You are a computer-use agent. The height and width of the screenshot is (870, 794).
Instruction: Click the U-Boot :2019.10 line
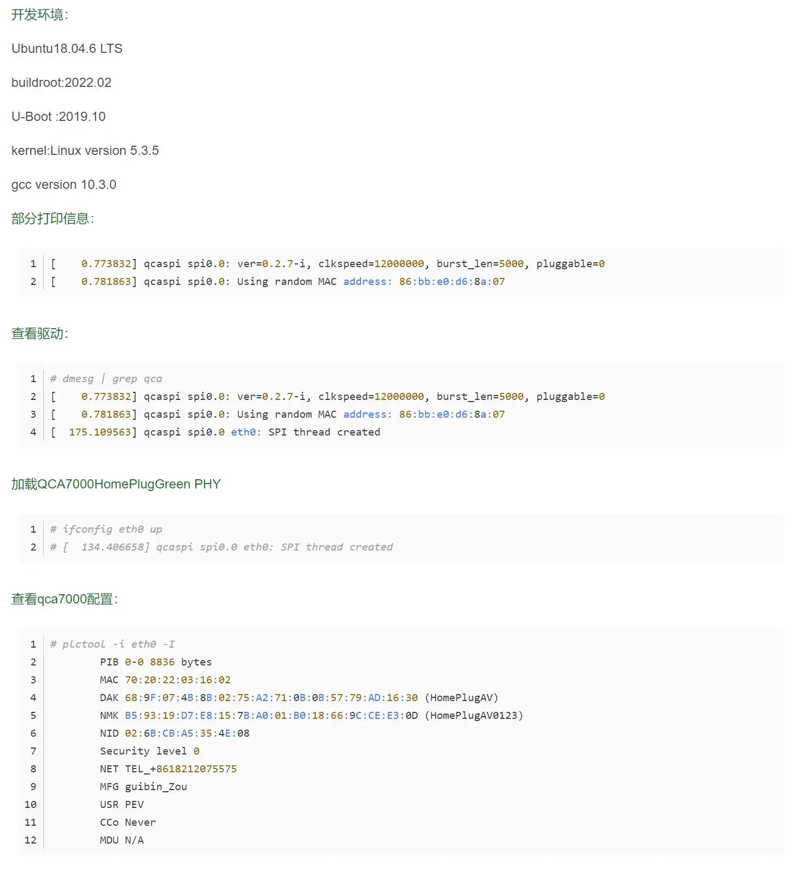click(58, 117)
